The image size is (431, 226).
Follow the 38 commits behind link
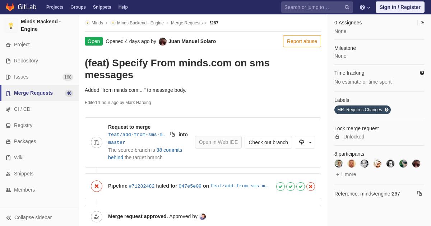click(x=145, y=154)
